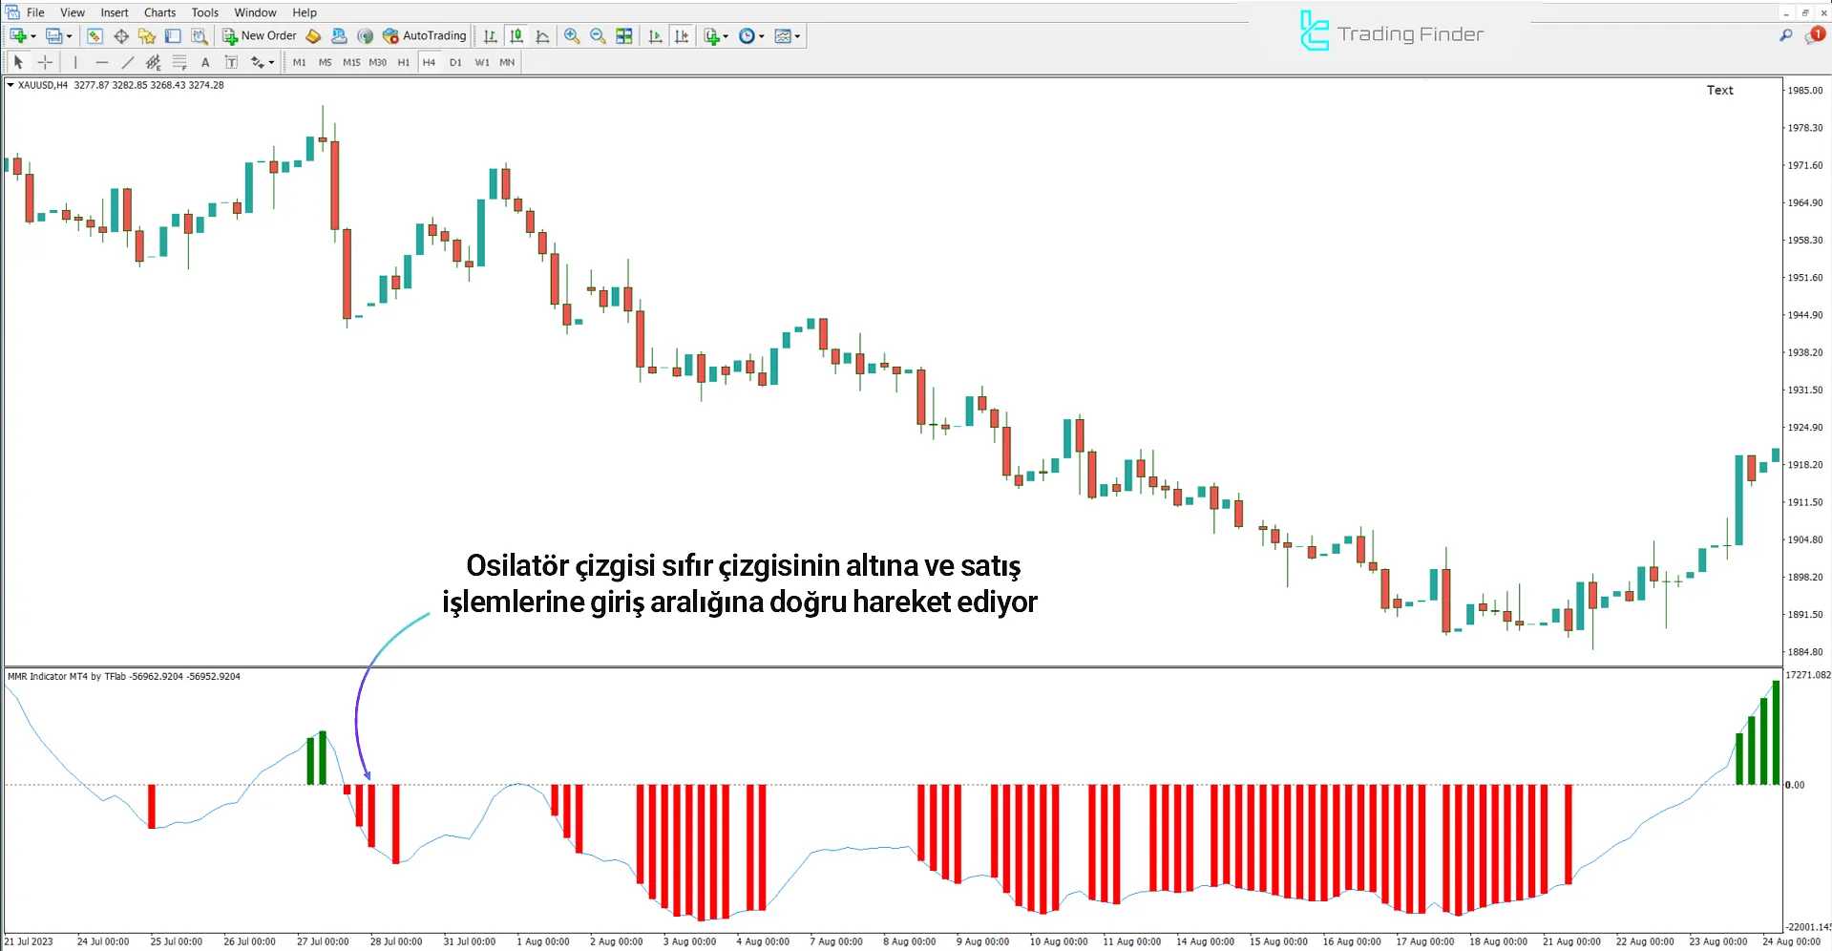Open the Charts menu
1832x951 pixels.
click(158, 12)
